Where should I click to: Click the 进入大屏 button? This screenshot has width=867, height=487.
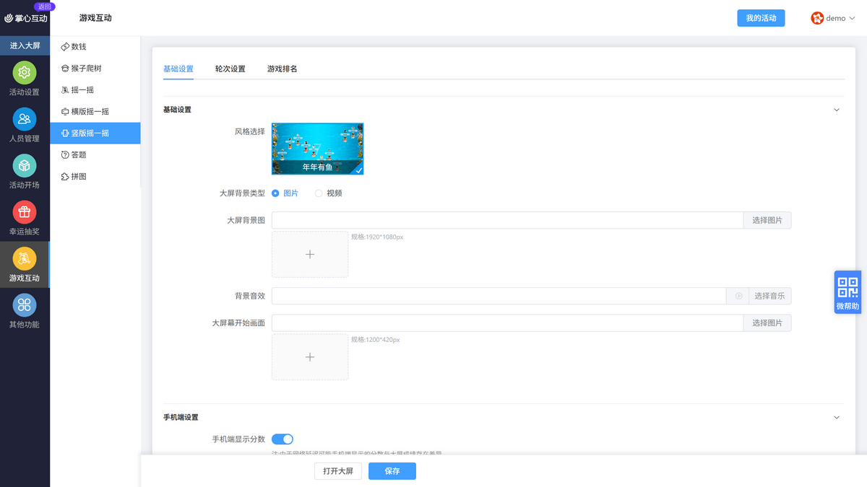tap(25, 45)
